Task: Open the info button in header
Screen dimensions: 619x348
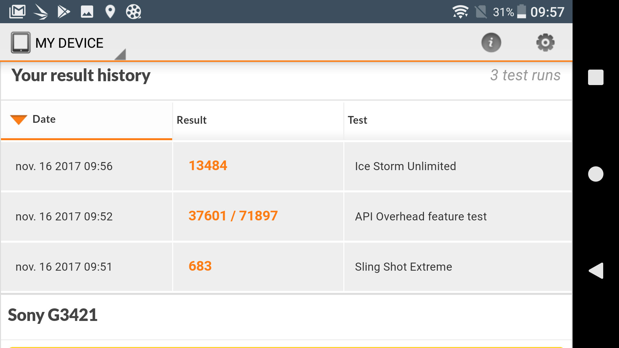Action: click(x=491, y=43)
